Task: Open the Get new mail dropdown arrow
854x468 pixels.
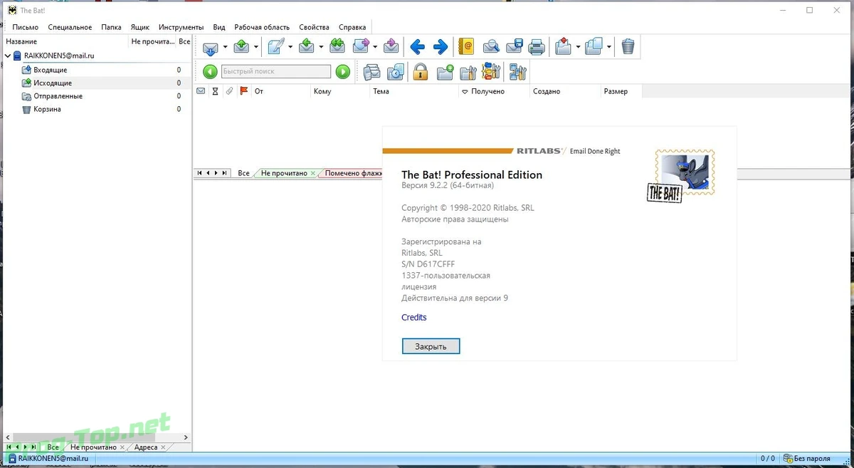Action: coord(225,48)
